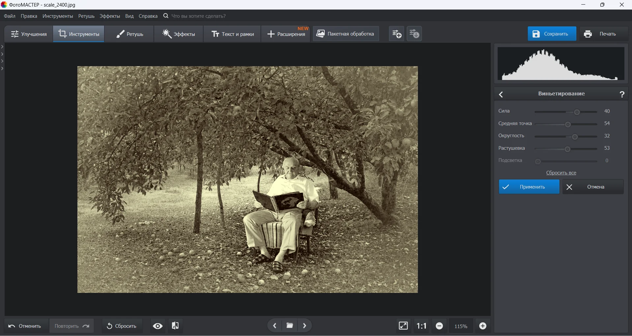Image resolution: width=632 pixels, height=336 pixels.
Task: Adjust the Сила slider
Action: click(x=577, y=112)
